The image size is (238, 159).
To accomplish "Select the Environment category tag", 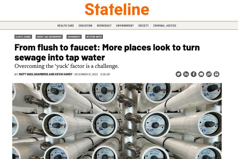I will point(74,37).
